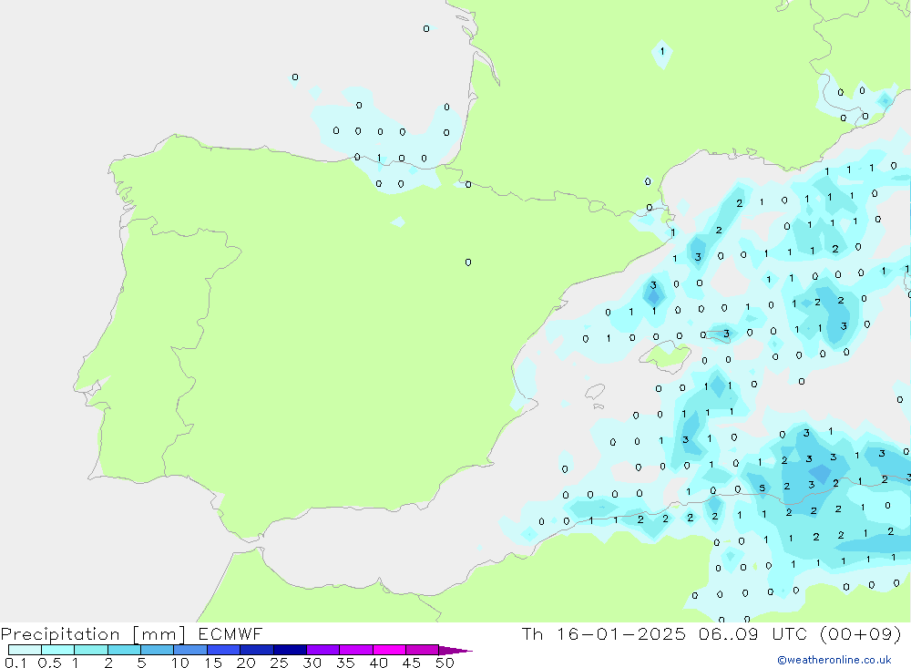
Task: Click the 5 value on the map
Action: 762,489
